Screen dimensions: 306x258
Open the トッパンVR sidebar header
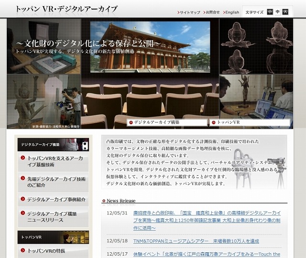(x=53, y=237)
